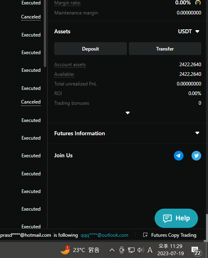208x258 pixels.
Task: Click the Assets section heading
Action: click(x=62, y=31)
